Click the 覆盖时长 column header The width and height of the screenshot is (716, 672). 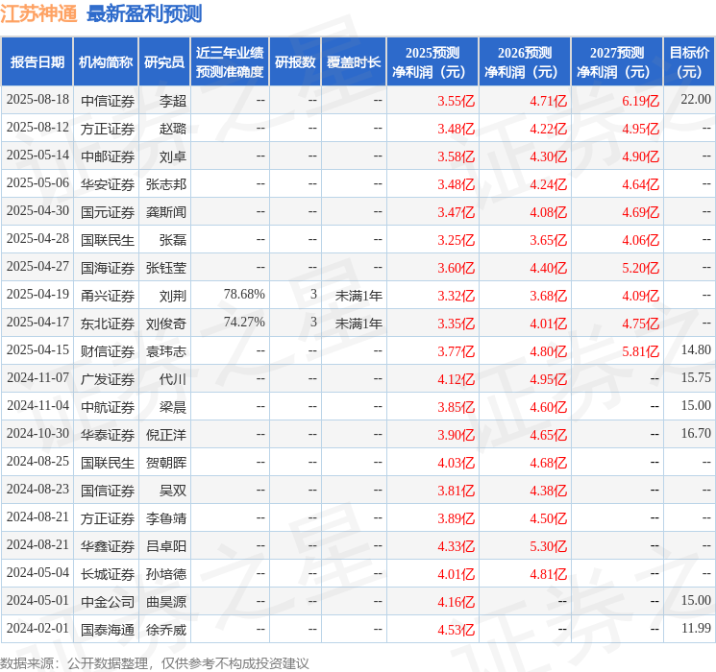(x=354, y=62)
